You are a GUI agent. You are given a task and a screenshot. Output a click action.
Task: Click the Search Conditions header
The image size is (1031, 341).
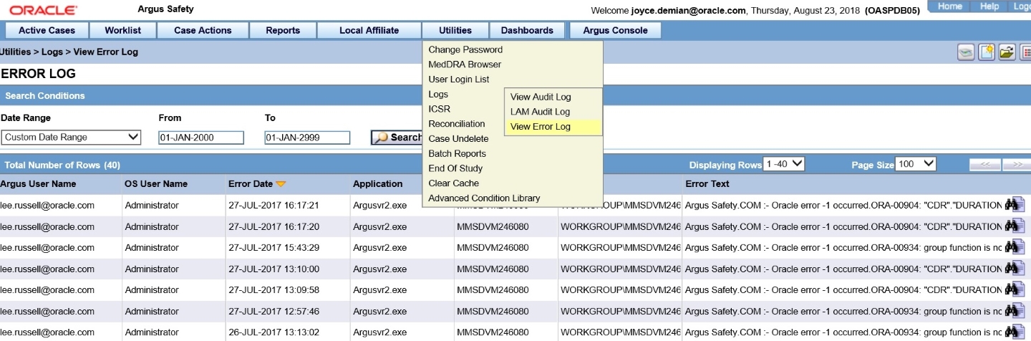click(x=45, y=96)
